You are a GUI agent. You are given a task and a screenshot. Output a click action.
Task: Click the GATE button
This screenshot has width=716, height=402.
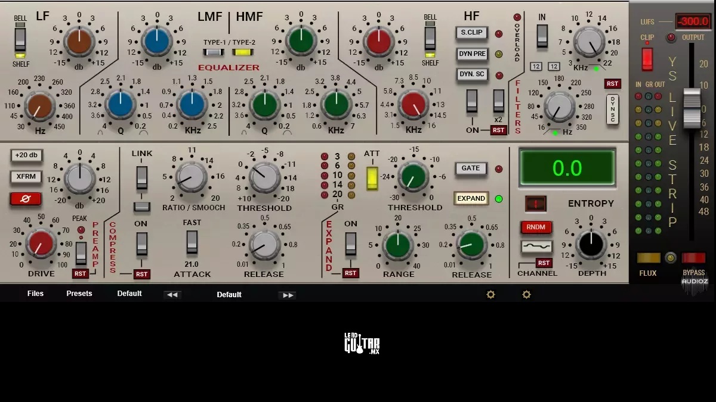(x=471, y=169)
